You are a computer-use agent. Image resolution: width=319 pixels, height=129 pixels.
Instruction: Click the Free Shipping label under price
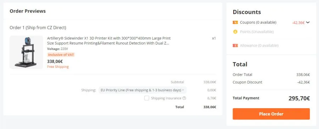pyautogui.click(x=58, y=67)
